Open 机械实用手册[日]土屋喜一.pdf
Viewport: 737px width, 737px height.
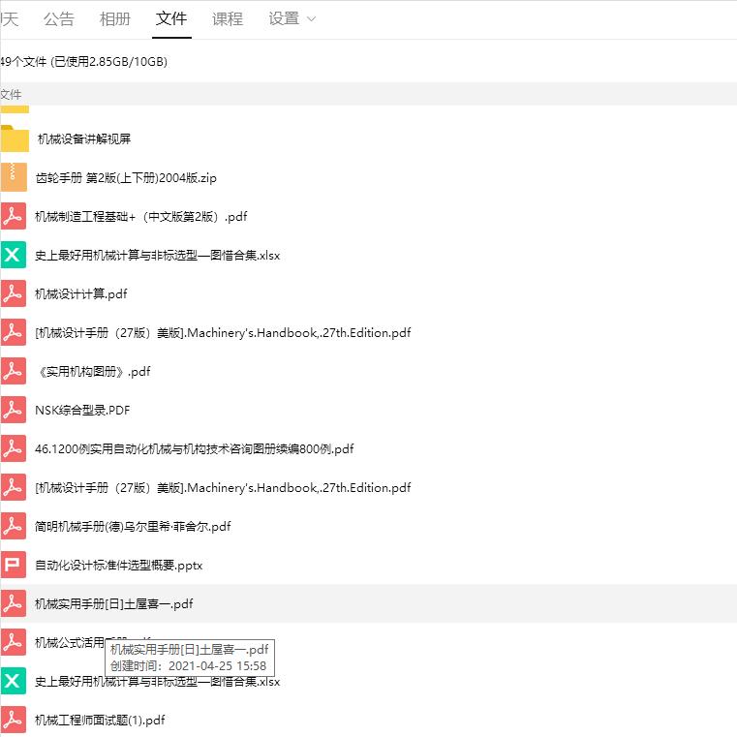coord(113,604)
